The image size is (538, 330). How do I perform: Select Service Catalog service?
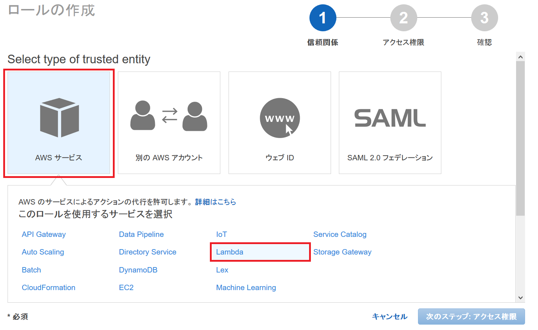(x=340, y=234)
